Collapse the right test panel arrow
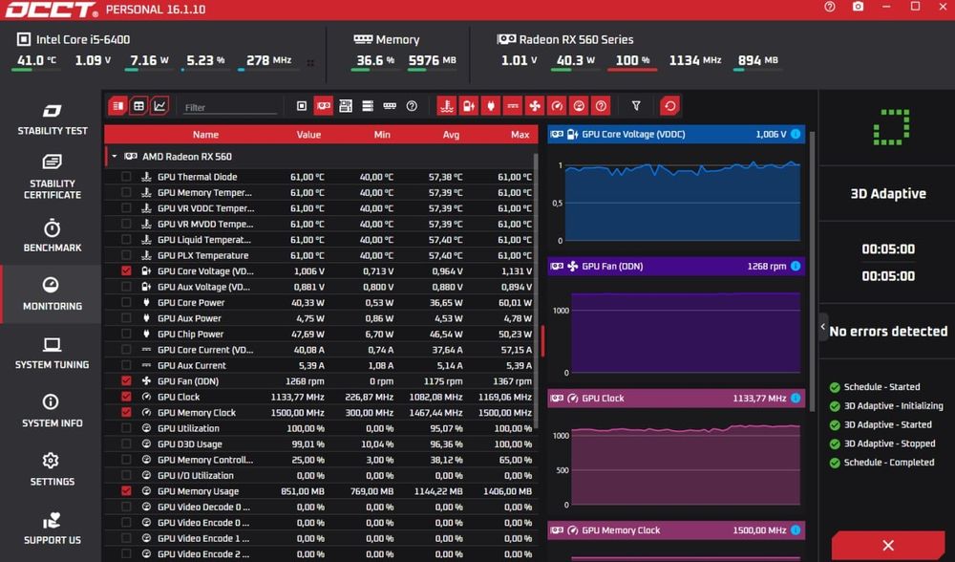 coord(823,327)
